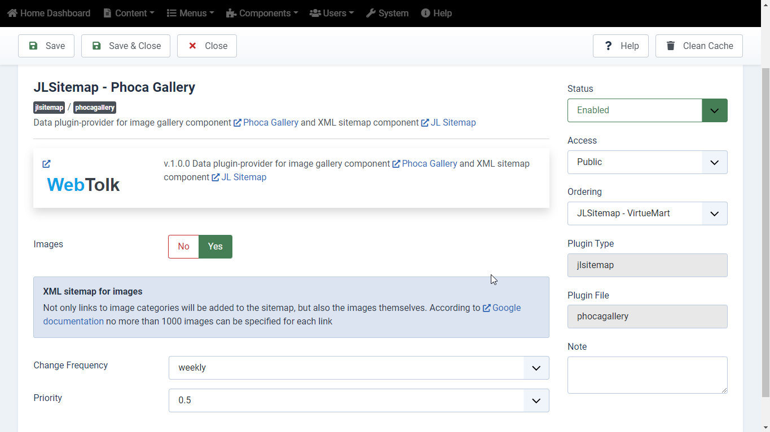Click the floppy icon on Save & Close
Screen dimensions: 770x432
[96, 46]
